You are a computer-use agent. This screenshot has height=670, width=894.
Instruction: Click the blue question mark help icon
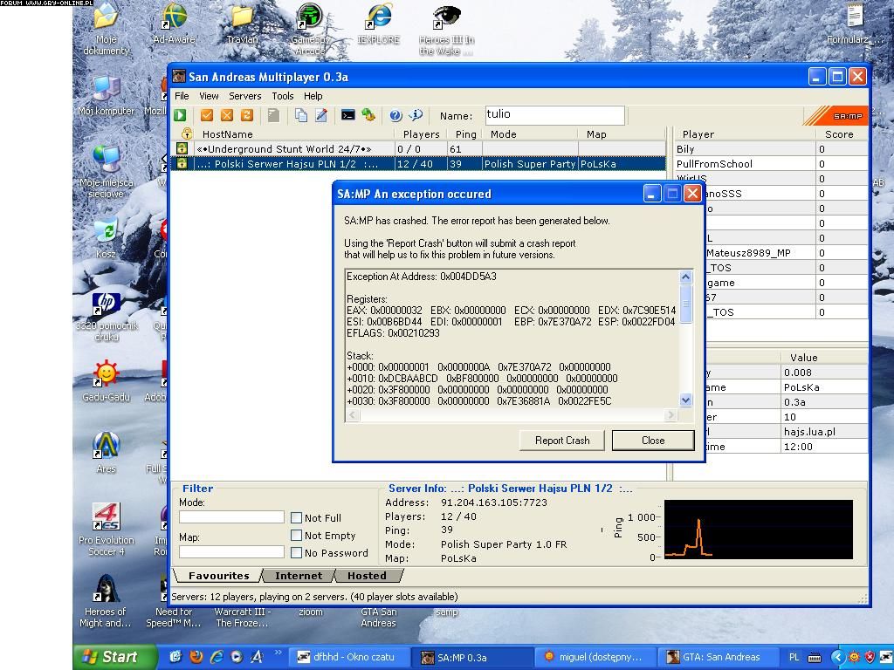click(395, 115)
